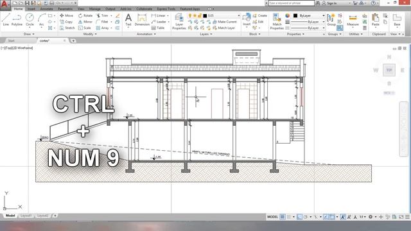Click Sign In button
Viewport: 411px width, 231px height.
(329, 3)
